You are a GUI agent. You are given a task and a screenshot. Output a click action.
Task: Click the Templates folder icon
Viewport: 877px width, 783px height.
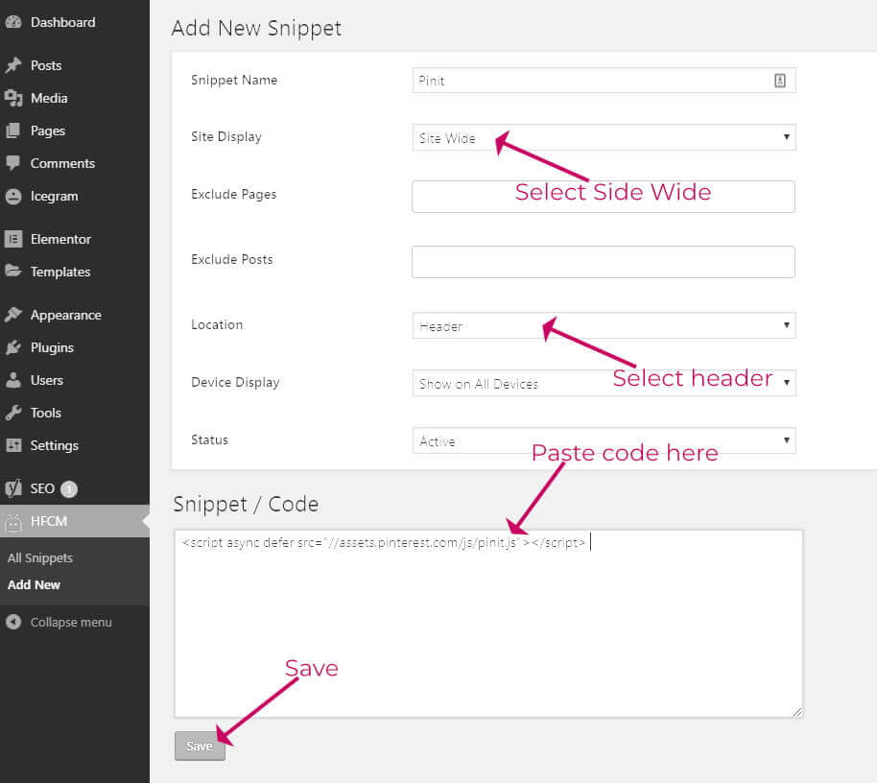click(x=13, y=272)
